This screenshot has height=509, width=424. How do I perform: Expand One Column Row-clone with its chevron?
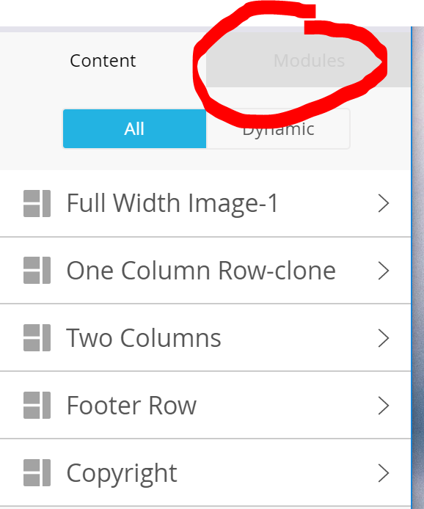[384, 271]
